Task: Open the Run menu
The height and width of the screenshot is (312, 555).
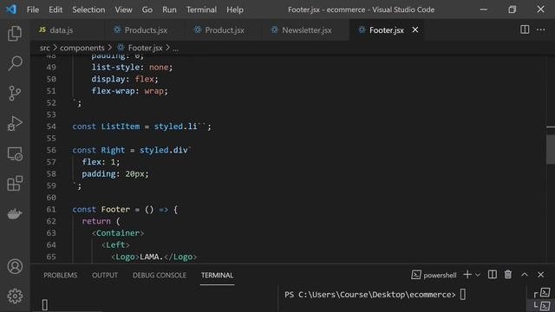Action: pos(169,10)
